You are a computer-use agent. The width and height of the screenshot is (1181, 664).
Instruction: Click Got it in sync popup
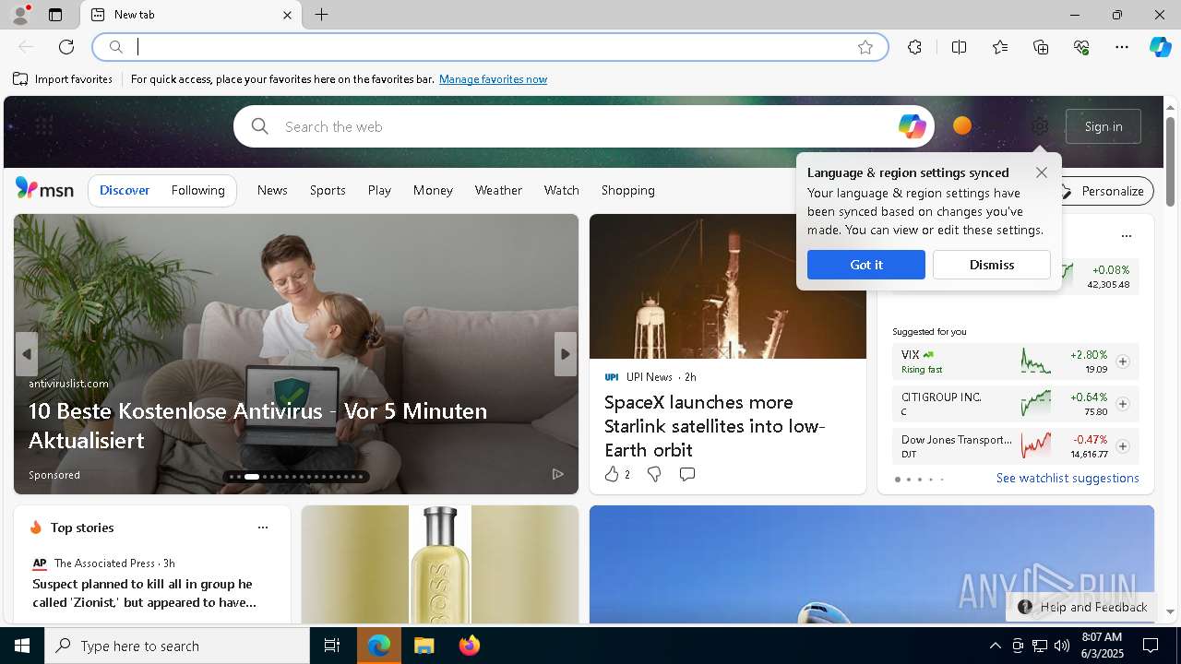(865, 265)
